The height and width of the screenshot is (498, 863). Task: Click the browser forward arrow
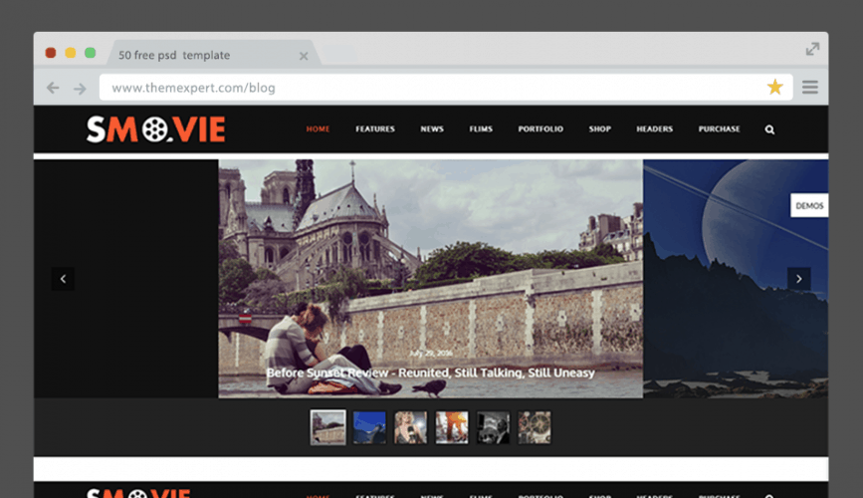[x=80, y=89]
